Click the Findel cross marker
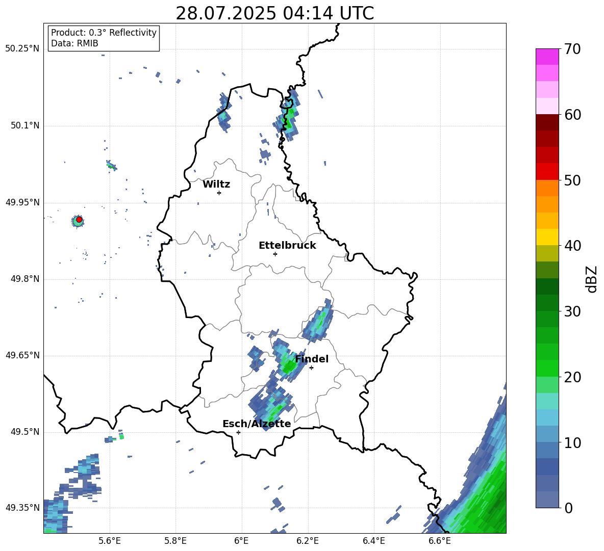 [x=311, y=368]
